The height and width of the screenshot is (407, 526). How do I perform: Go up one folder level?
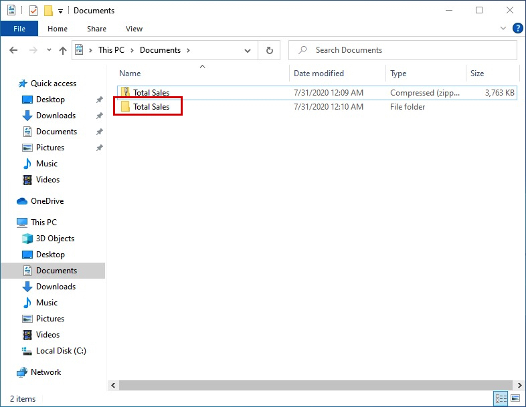click(x=63, y=50)
